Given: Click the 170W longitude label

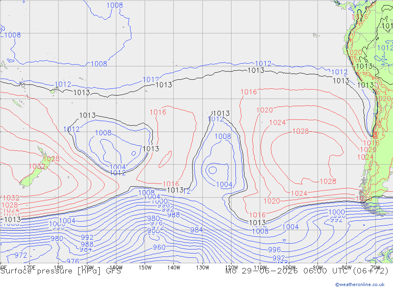Looking at the screenshot, I should click(87, 268).
